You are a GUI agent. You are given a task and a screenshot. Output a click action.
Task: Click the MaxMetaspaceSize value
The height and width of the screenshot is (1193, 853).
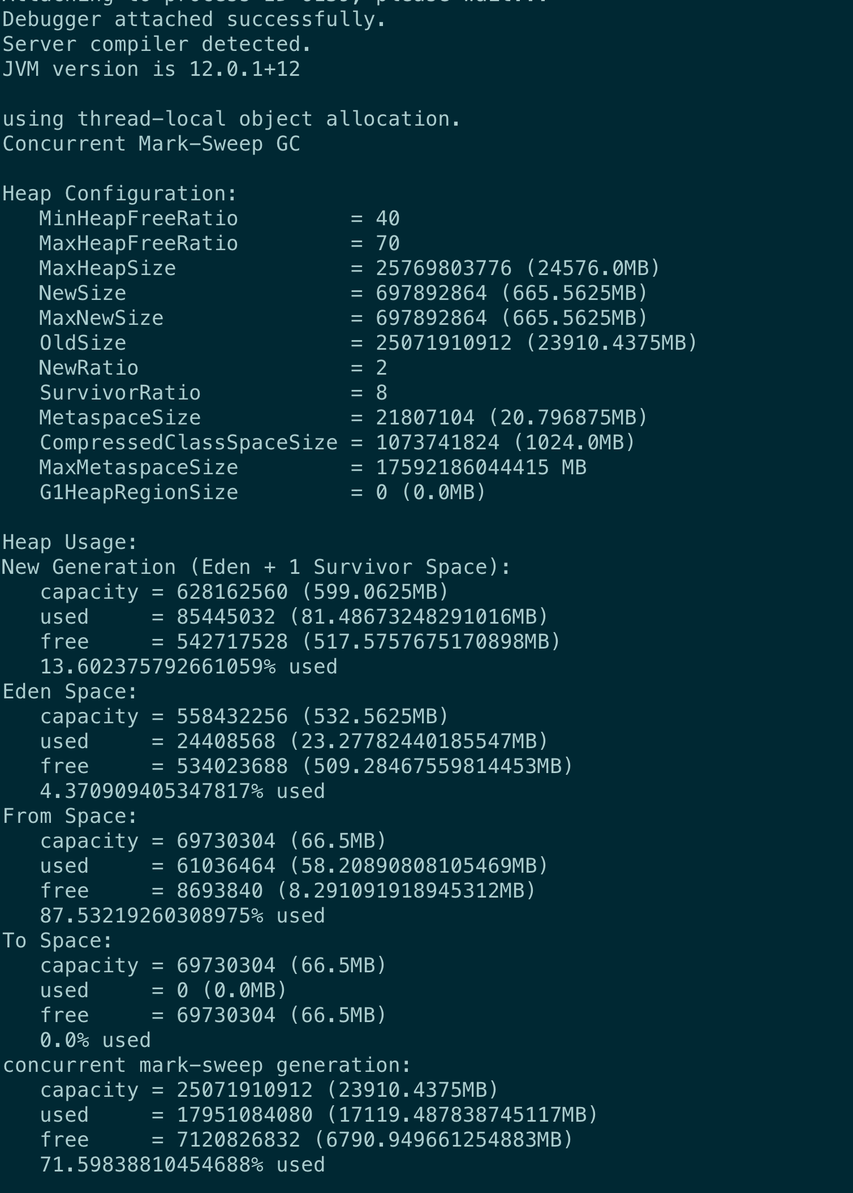click(481, 467)
